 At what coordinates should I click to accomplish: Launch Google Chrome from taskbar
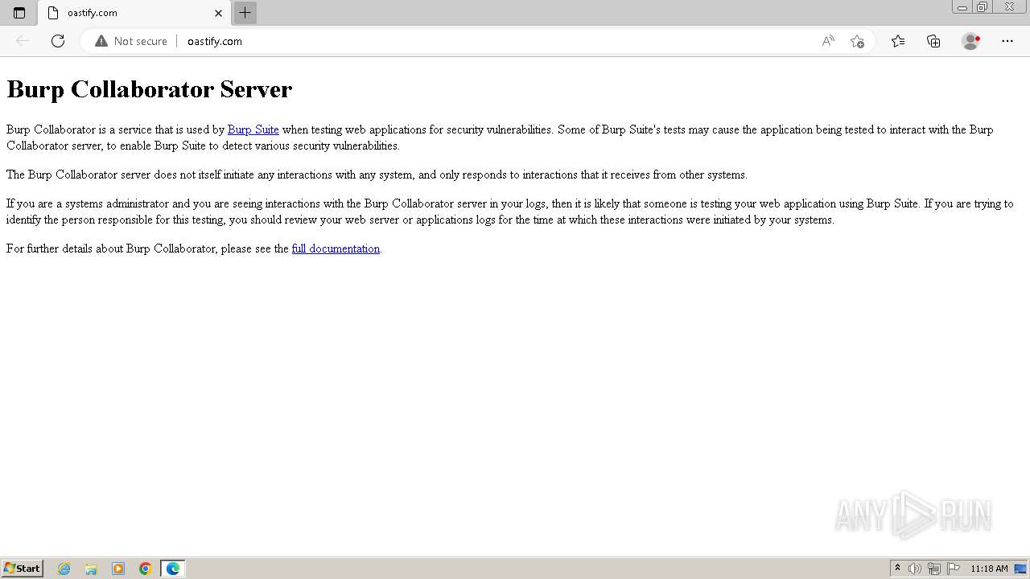pyautogui.click(x=146, y=569)
